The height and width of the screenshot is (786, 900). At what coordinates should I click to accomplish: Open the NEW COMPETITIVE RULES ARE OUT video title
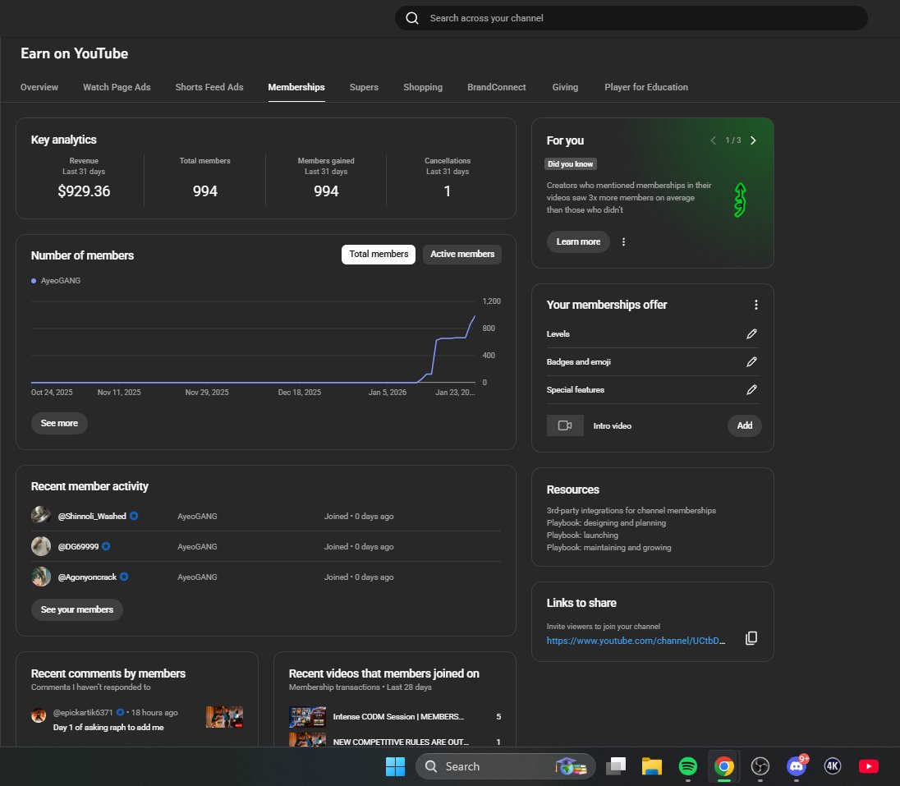401,742
